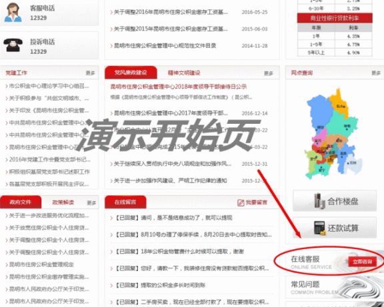Screen dimensions: 384x307
Task: Expand 更多 in the 党建工作 section
Action: tap(90, 73)
